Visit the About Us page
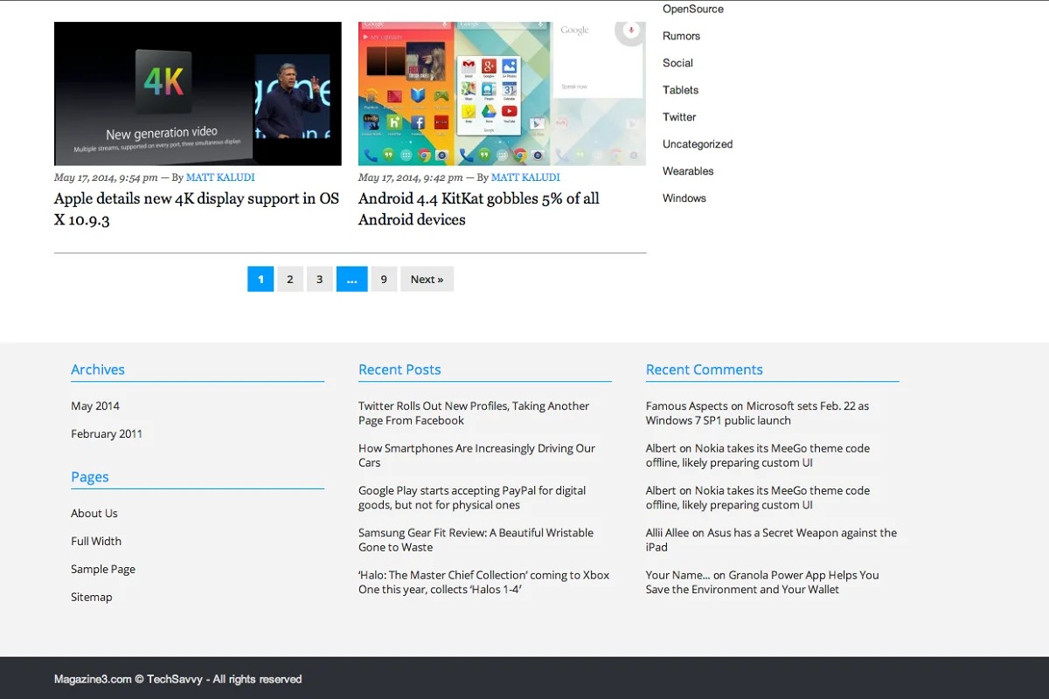 94,514
